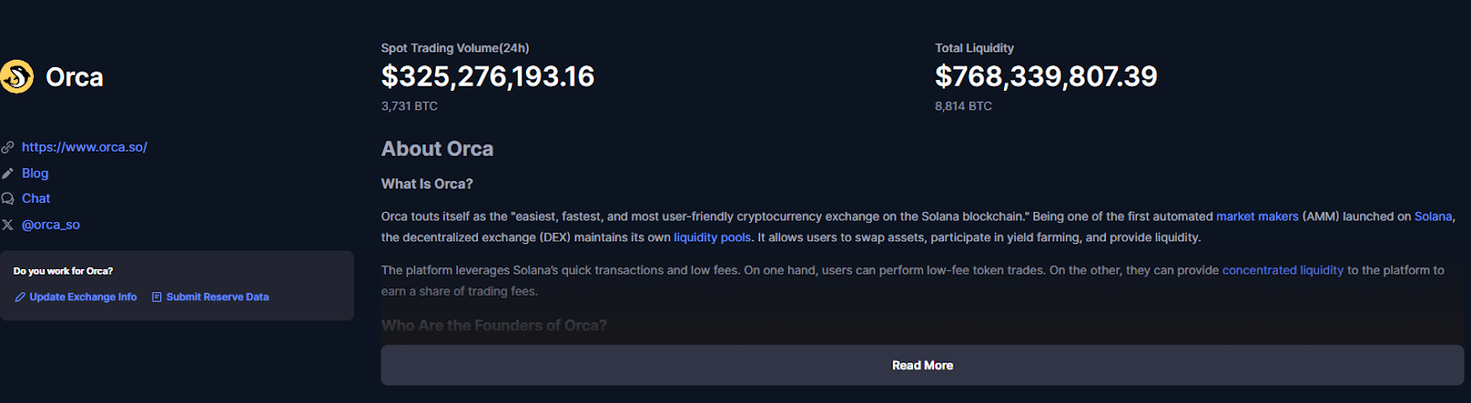The image size is (1471, 403).
Task: Click the document icon beside Submit Reserve Data
Action: click(x=156, y=297)
